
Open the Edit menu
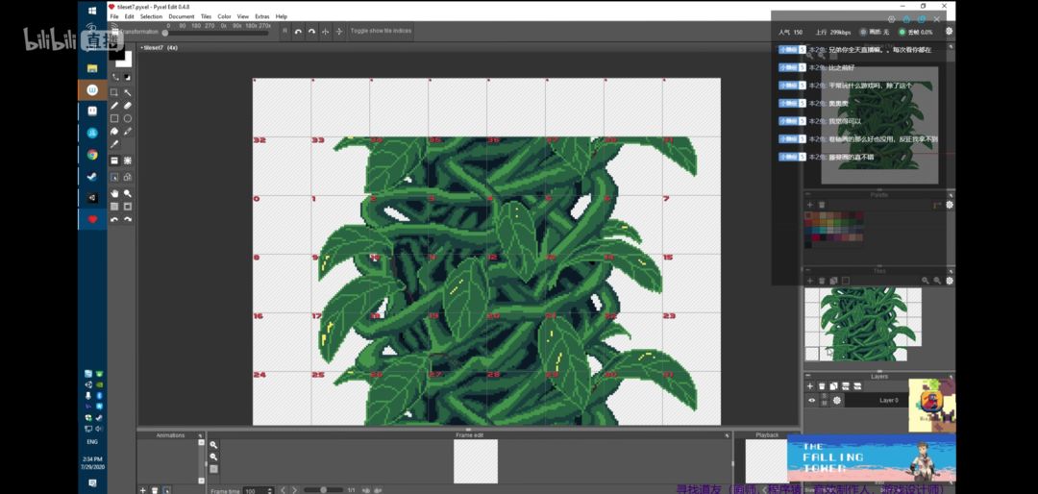[x=129, y=16]
